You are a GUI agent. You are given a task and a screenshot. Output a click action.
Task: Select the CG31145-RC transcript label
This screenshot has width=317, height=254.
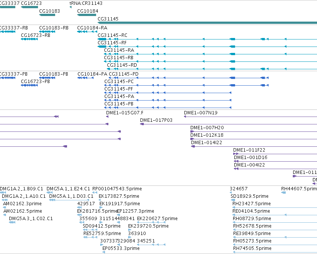point(112,35)
